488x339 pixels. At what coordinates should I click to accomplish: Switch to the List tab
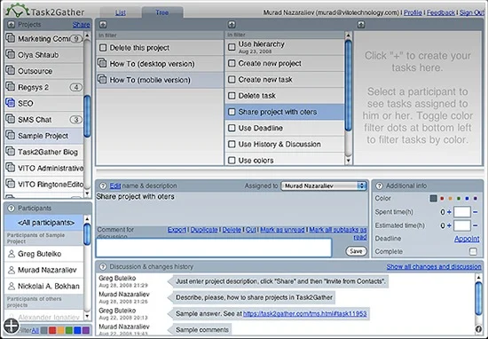(x=121, y=12)
